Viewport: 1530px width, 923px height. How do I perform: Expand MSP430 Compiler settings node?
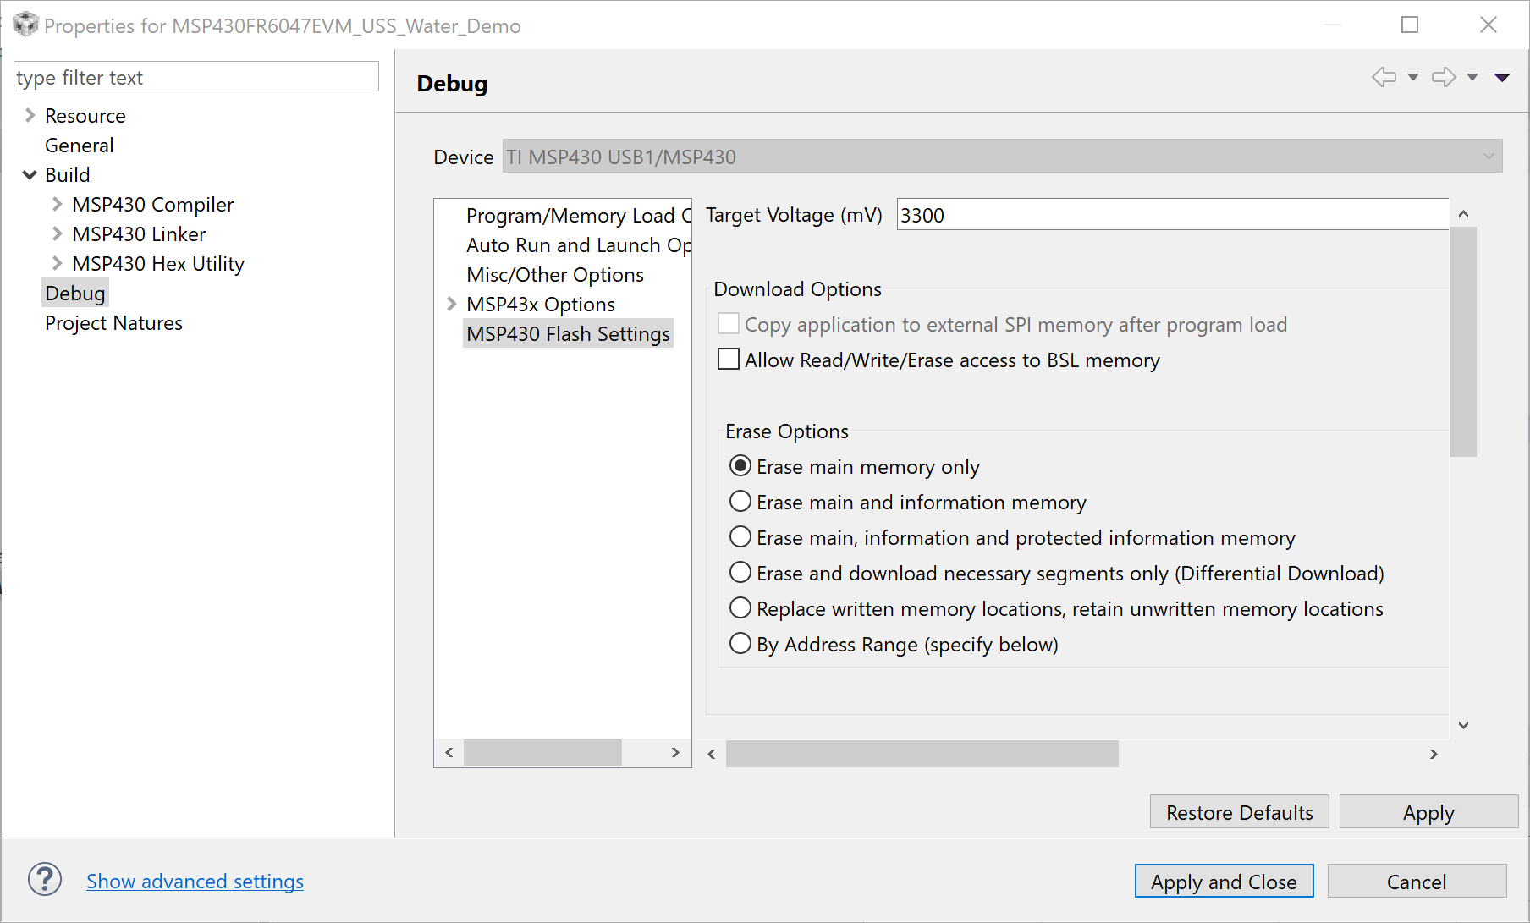coord(58,204)
